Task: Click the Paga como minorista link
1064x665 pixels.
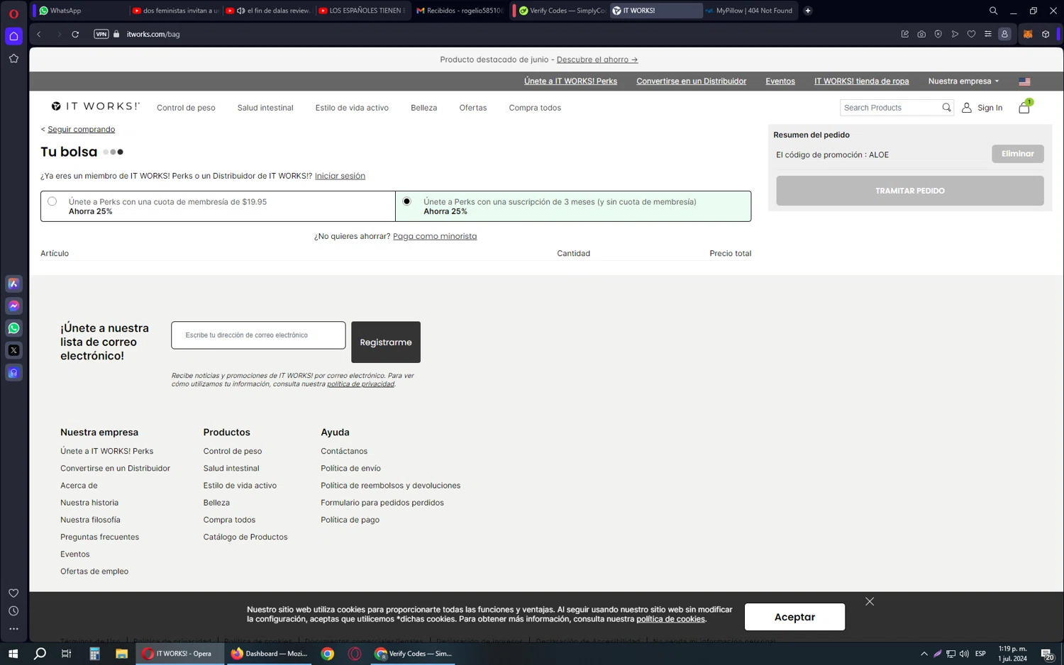Action: [x=435, y=236]
